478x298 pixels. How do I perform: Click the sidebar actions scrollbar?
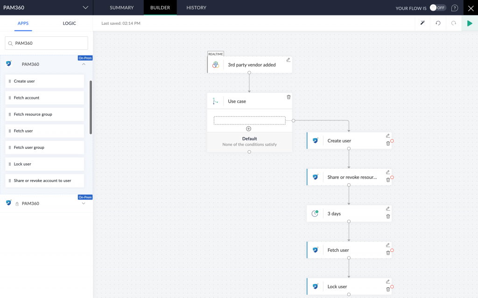pyautogui.click(x=91, y=107)
